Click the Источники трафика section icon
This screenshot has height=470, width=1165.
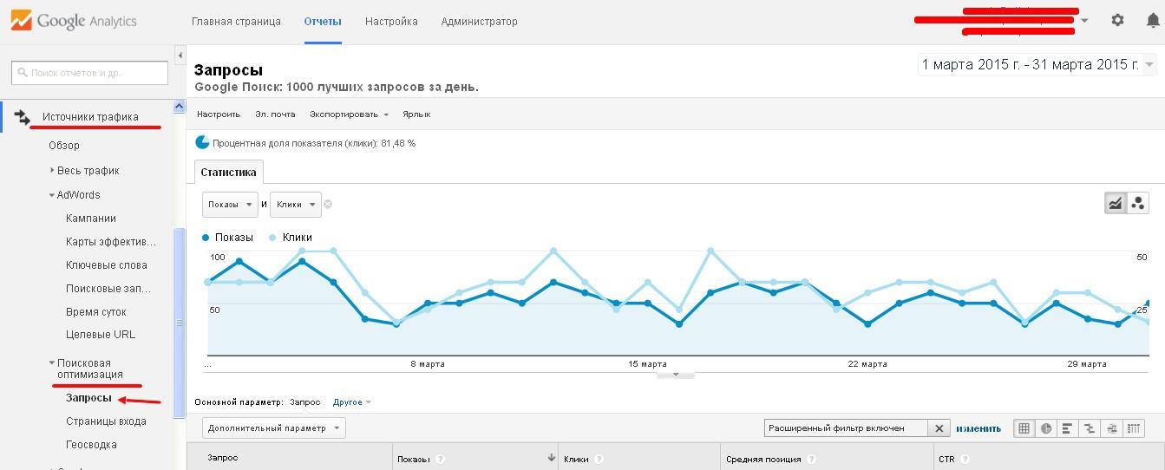[x=22, y=116]
